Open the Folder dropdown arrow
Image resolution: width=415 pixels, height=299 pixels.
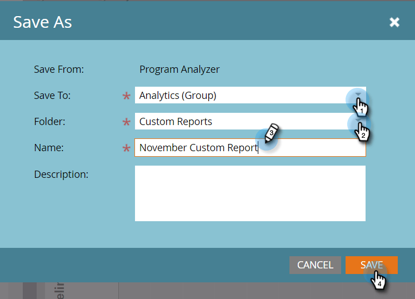pyautogui.click(x=358, y=121)
